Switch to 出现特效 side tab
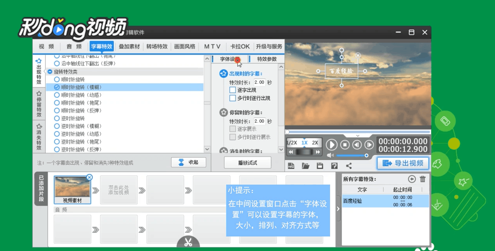495x251 pixels. 39,71
